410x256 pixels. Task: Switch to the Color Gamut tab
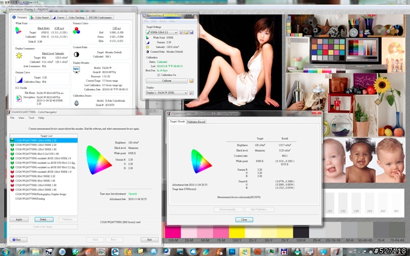pyautogui.click(x=40, y=17)
